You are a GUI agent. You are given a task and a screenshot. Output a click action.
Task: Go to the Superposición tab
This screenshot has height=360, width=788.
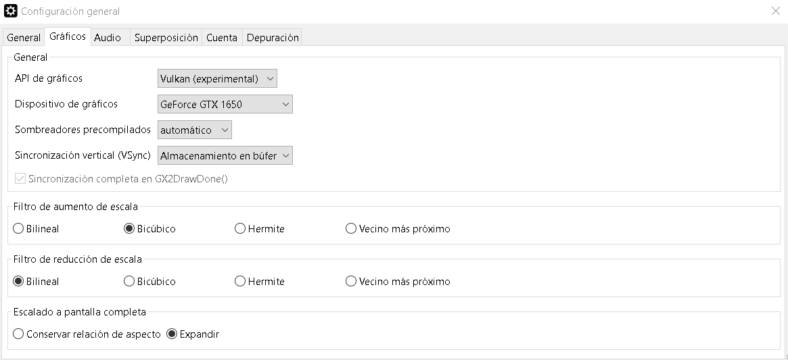coord(166,38)
